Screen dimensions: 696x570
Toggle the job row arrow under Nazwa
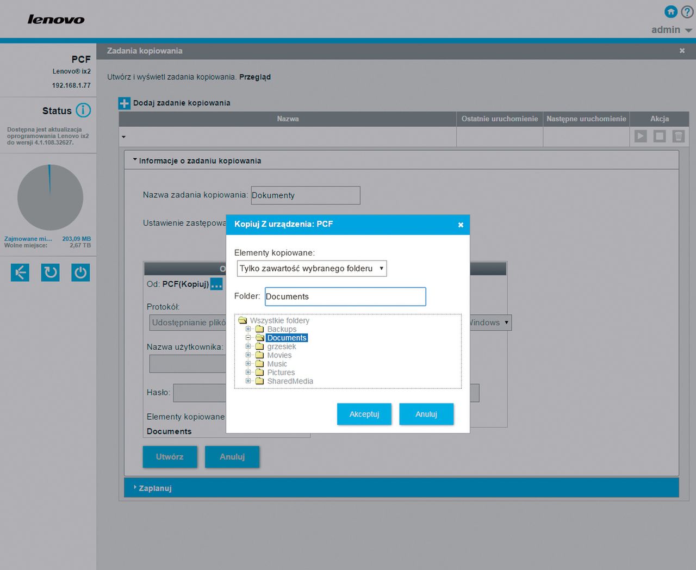[x=123, y=137]
